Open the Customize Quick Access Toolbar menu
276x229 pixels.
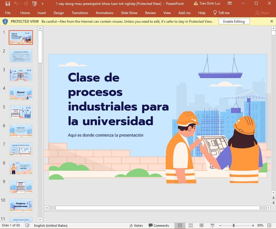tap(42, 4)
